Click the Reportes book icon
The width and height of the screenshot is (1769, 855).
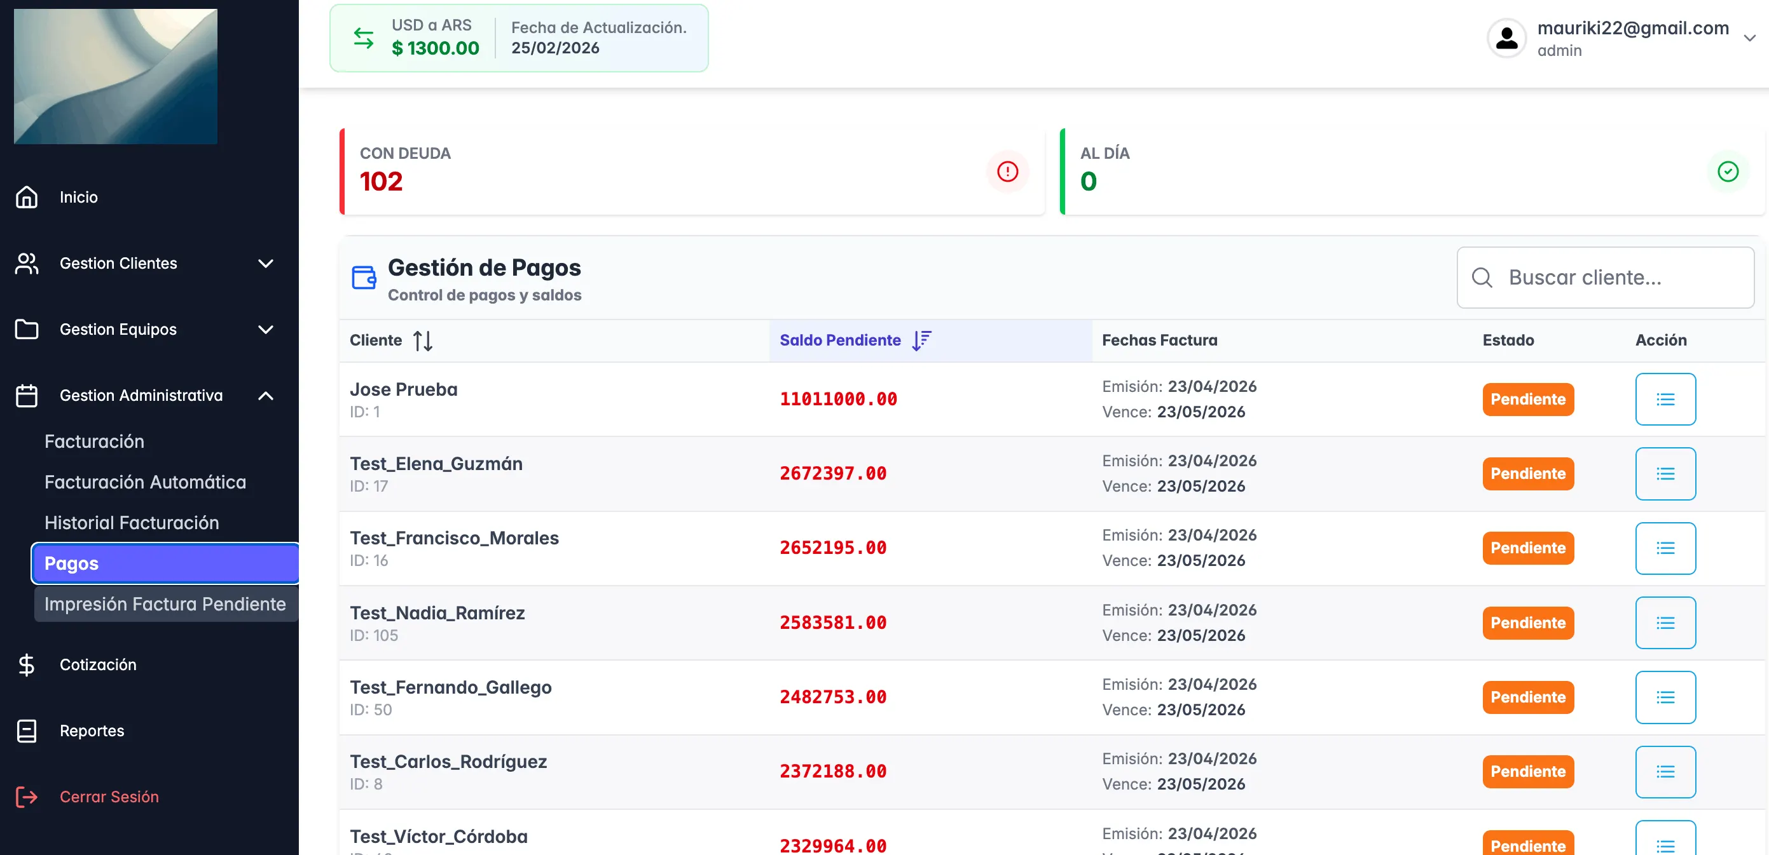point(27,730)
